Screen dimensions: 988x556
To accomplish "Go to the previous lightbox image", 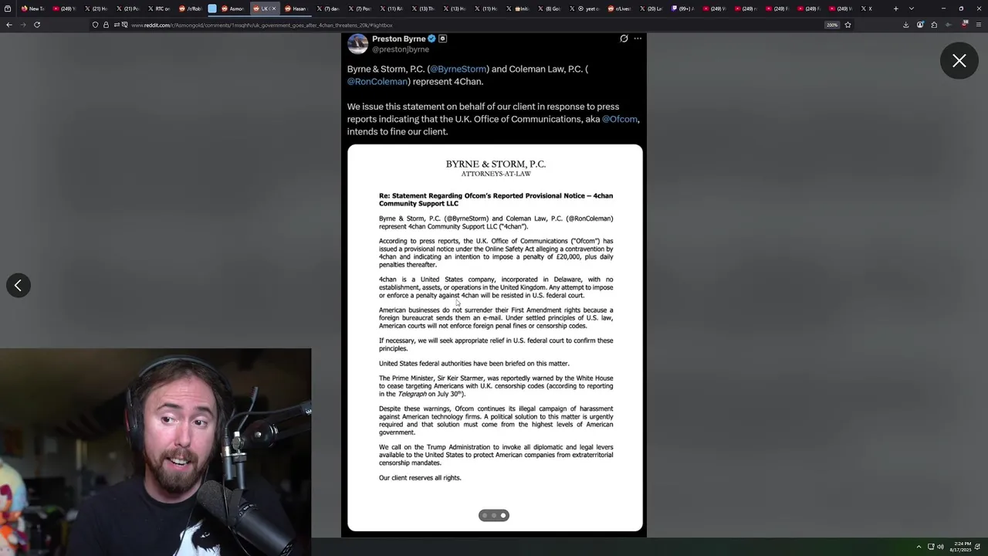I will (x=19, y=285).
